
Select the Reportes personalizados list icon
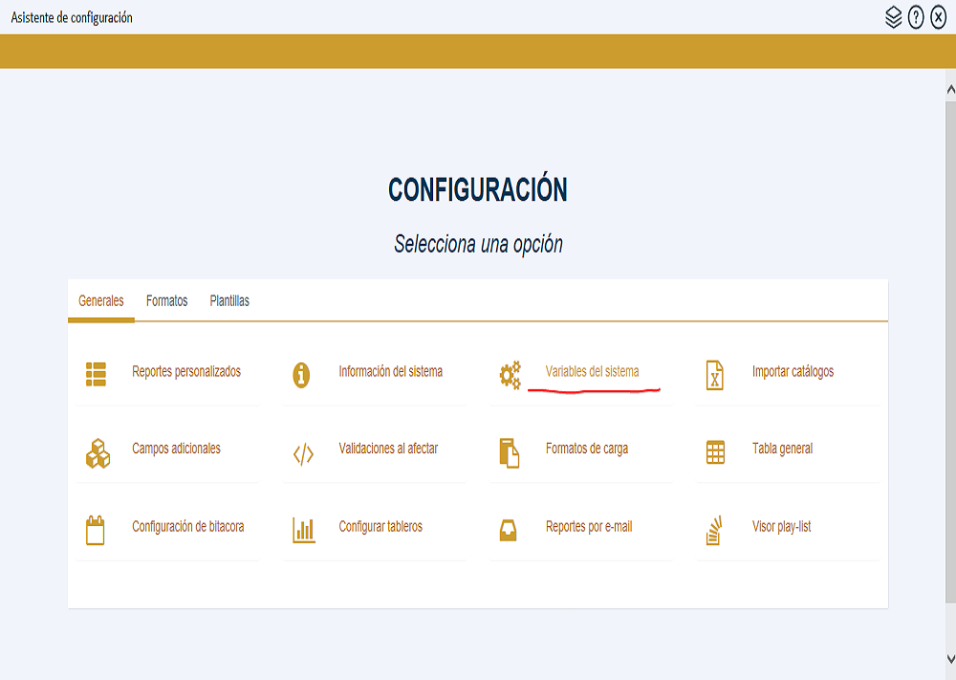click(96, 375)
